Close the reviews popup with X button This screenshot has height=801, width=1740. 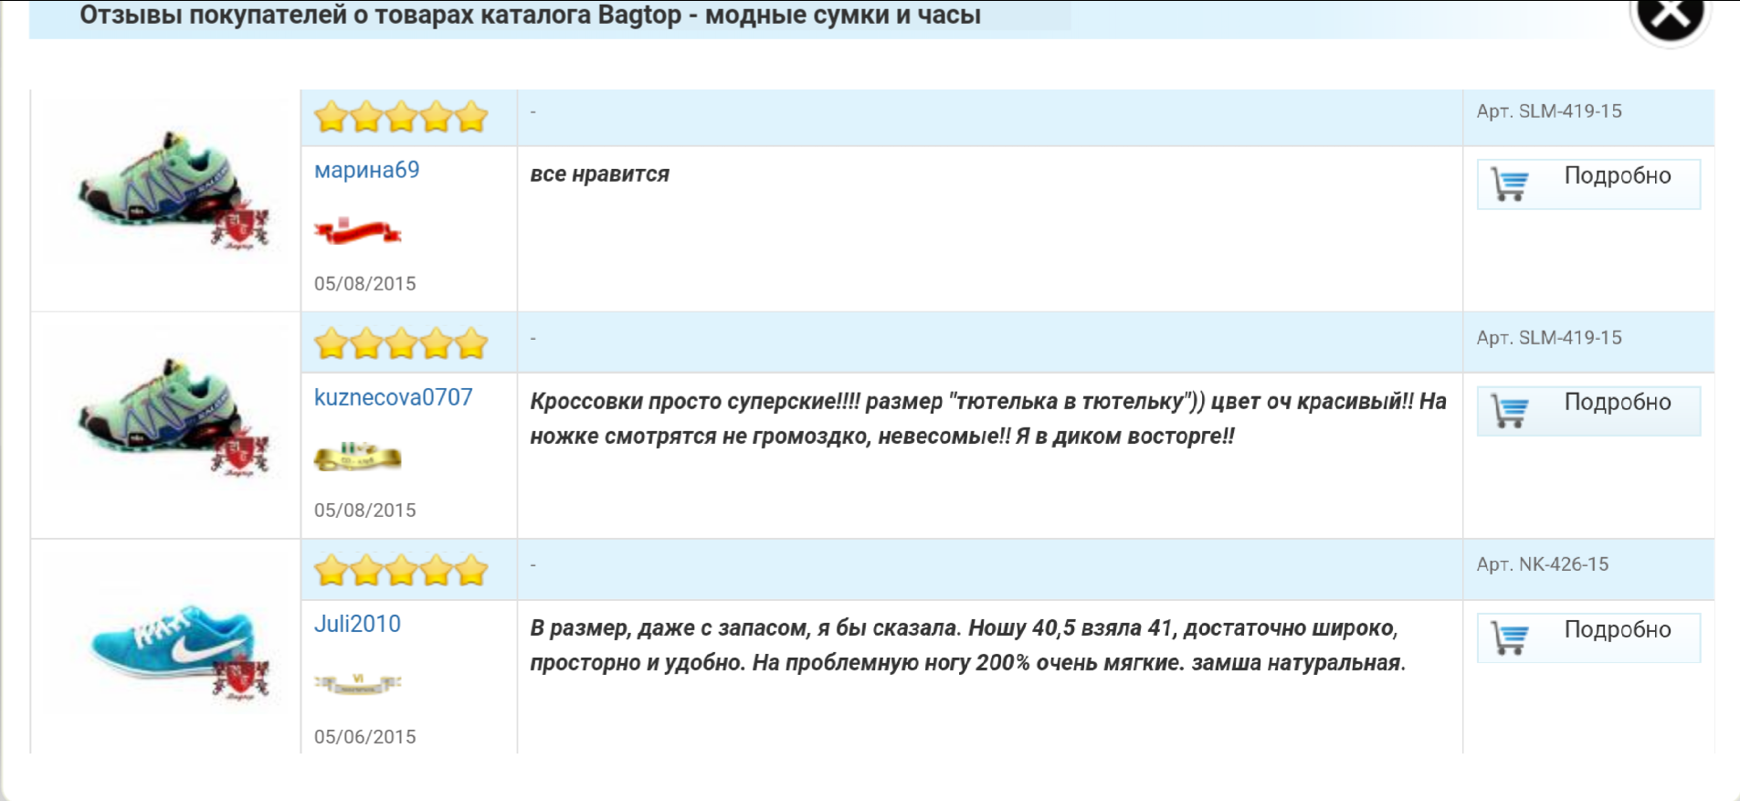pos(1670,16)
